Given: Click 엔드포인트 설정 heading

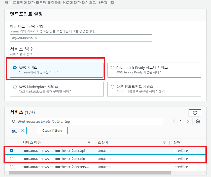Looking at the screenshot, I should click(x=26, y=14).
